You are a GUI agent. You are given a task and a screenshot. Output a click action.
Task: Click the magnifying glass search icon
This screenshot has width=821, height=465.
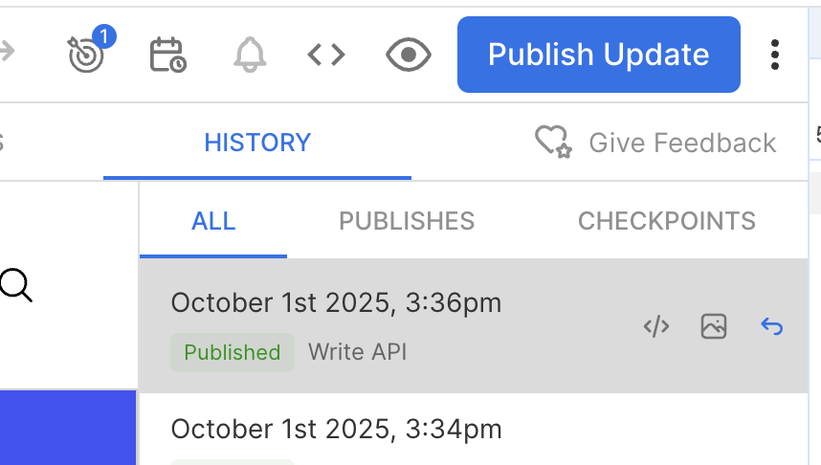[x=16, y=285]
